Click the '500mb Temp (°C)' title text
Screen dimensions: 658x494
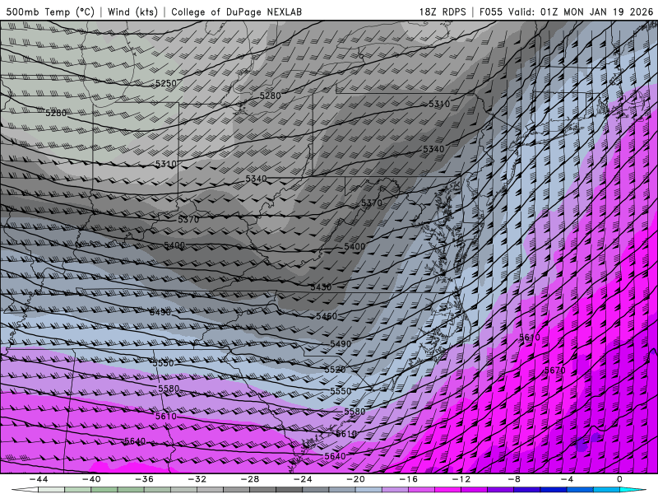coord(50,12)
